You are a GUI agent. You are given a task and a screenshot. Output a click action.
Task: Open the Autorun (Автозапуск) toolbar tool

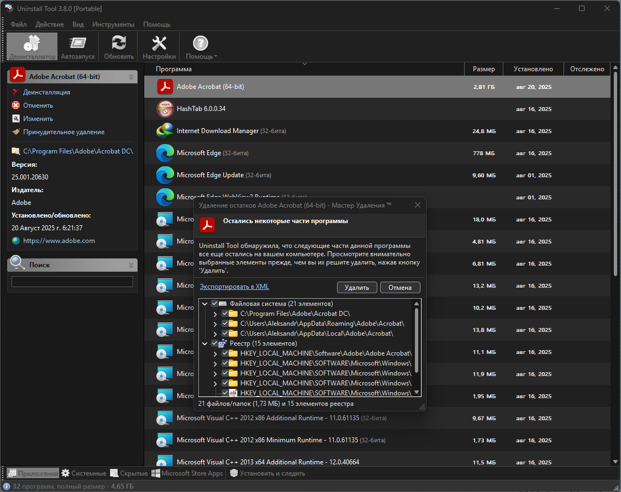[78, 46]
